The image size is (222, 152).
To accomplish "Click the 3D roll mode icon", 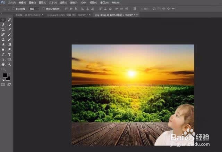I will click(x=159, y=9).
